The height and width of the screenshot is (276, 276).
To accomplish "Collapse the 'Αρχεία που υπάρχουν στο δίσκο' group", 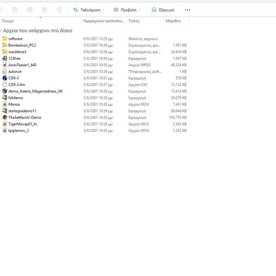I will pos(1,30).
